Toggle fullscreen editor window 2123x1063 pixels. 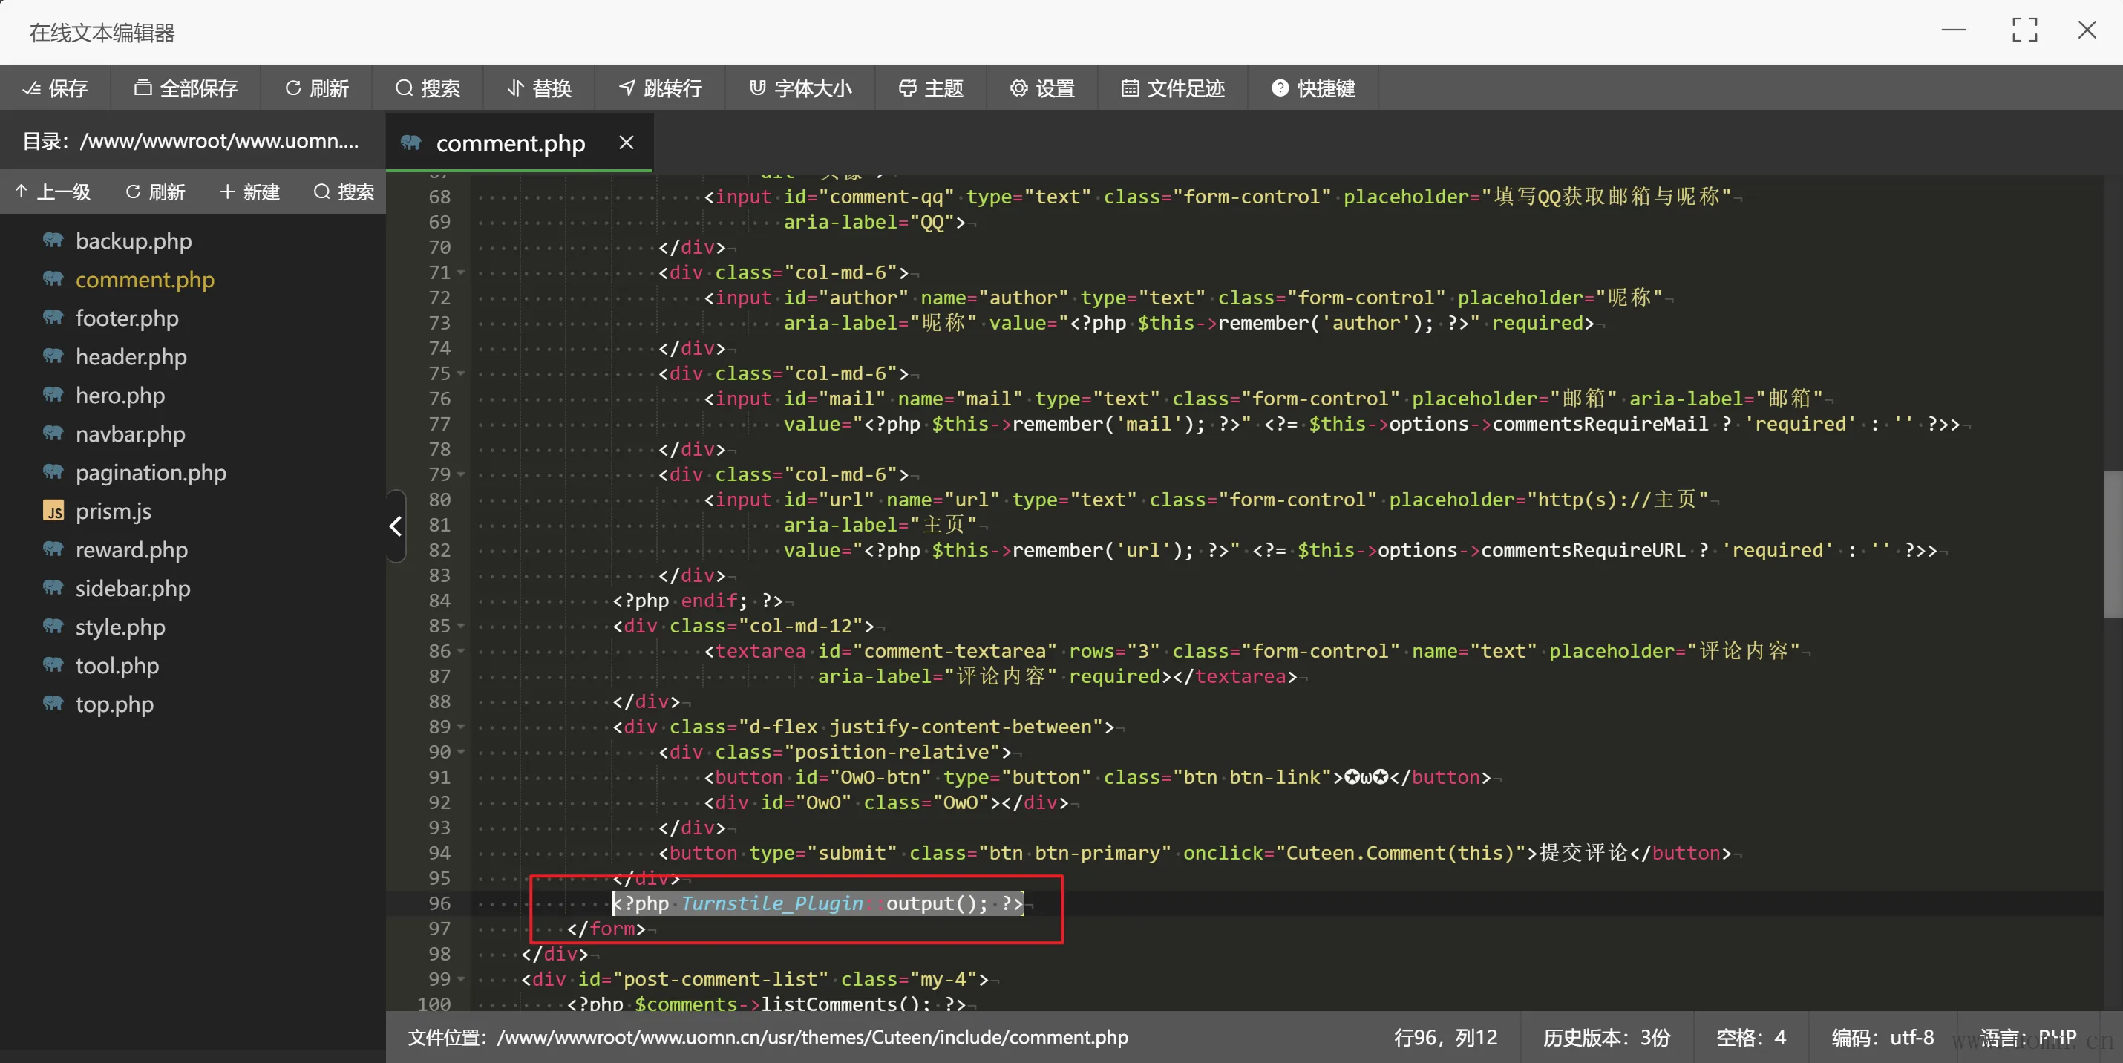point(2024,31)
